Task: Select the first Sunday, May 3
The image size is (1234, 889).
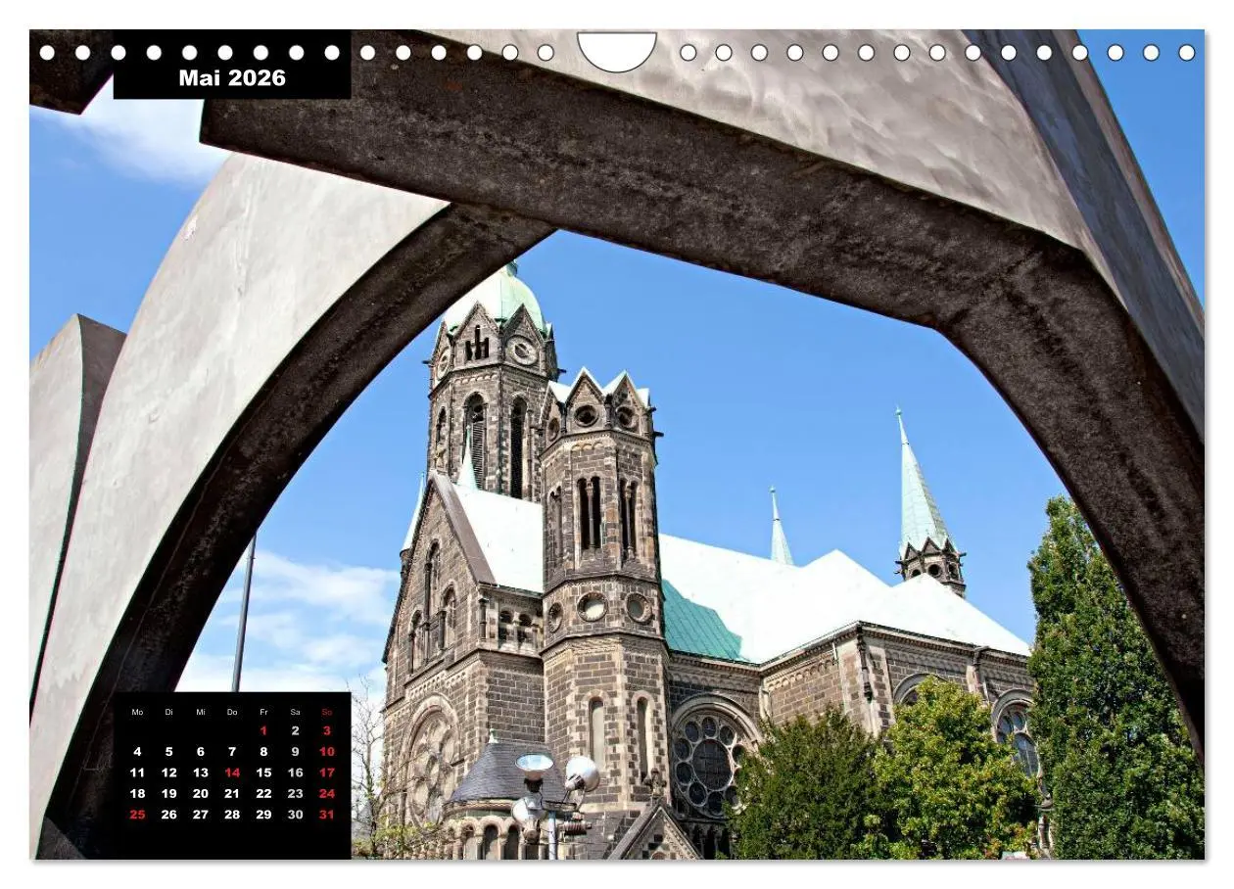Action: coord(327,730)
